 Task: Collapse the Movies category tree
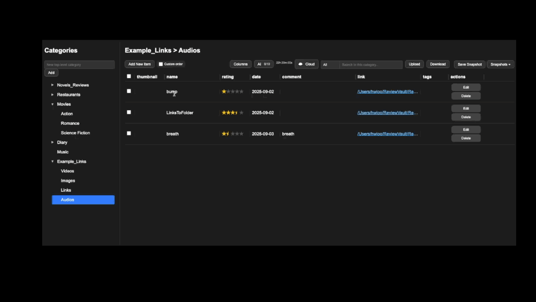(x=52, y=104)
